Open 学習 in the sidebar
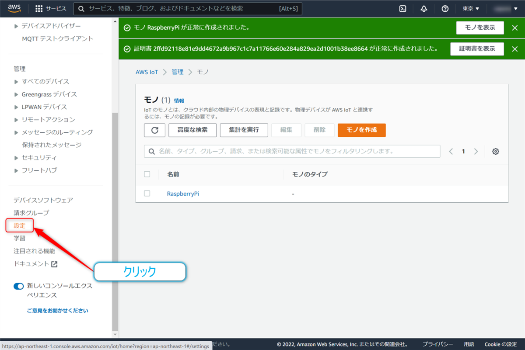 (20, 238)
